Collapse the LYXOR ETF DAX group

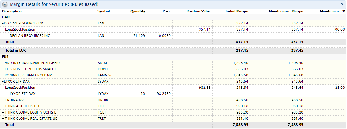[x=3, y=81]
